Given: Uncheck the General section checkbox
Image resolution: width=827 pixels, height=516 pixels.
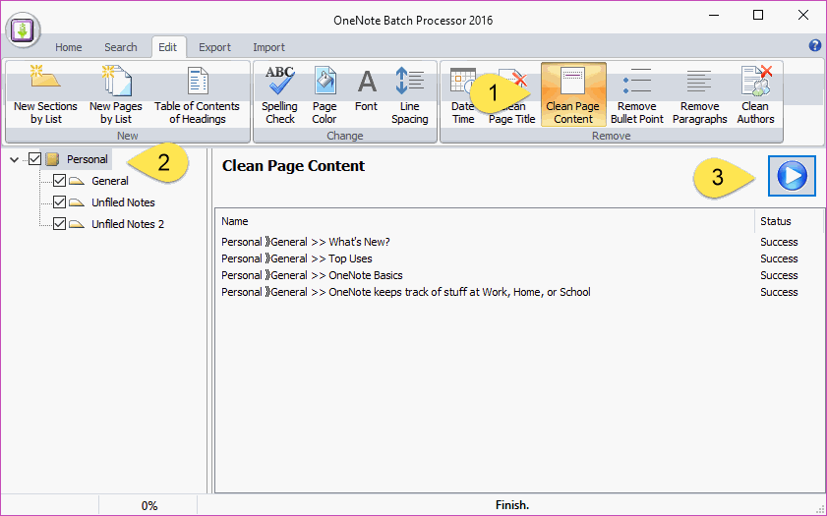Looking at the screenshot, I should (60, 180).
